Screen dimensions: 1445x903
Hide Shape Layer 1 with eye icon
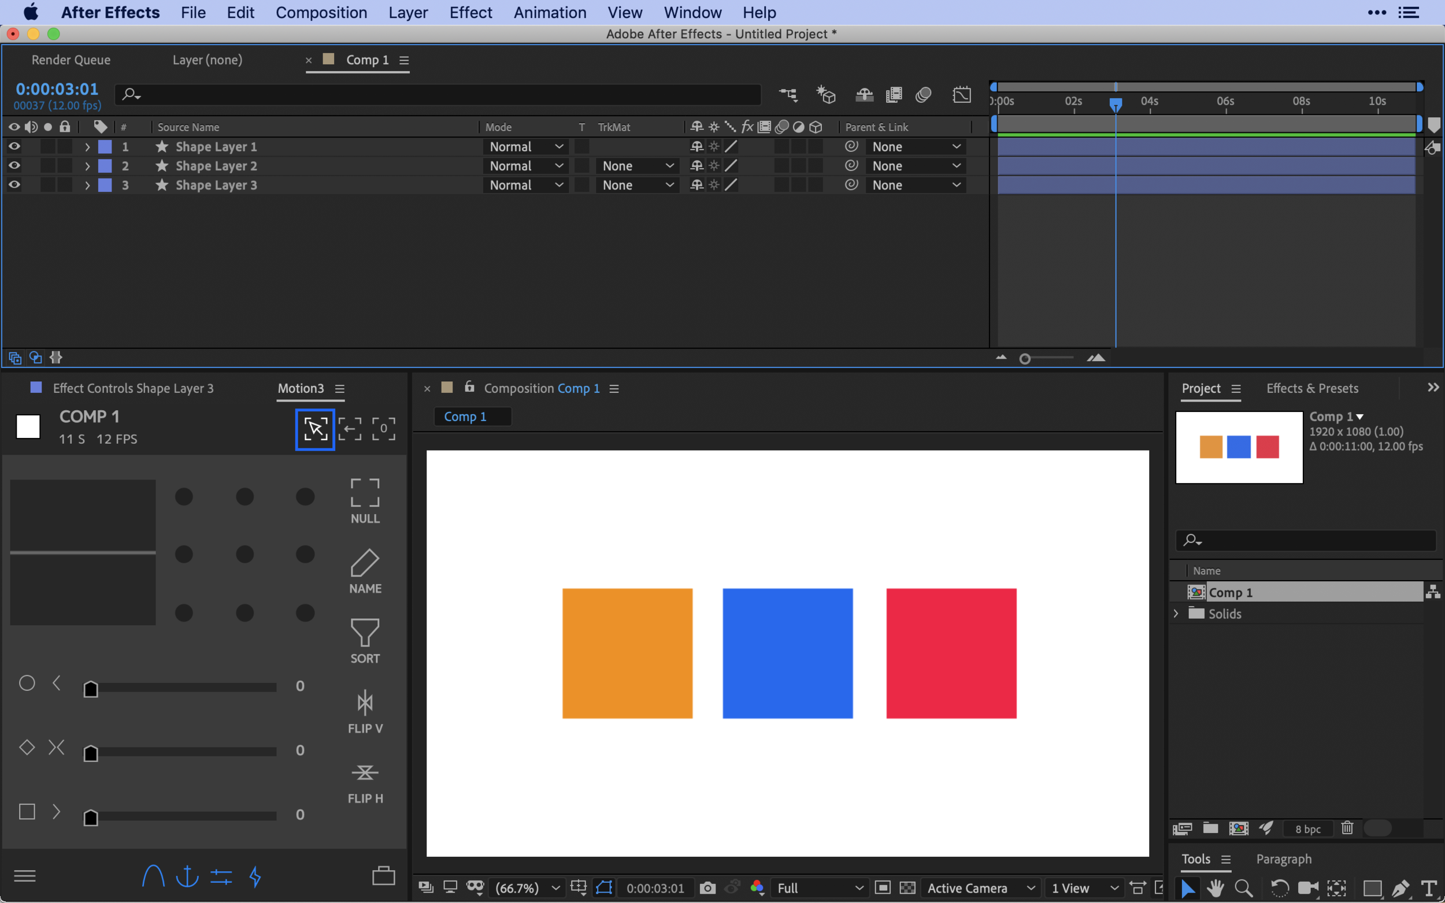[x=14, y=146]
